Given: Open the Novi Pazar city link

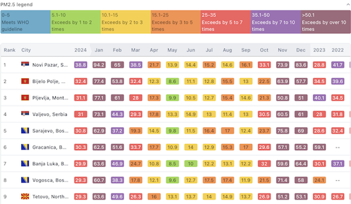Looking at the screenshot, I should pyautogui.click(x=50, y=65).
